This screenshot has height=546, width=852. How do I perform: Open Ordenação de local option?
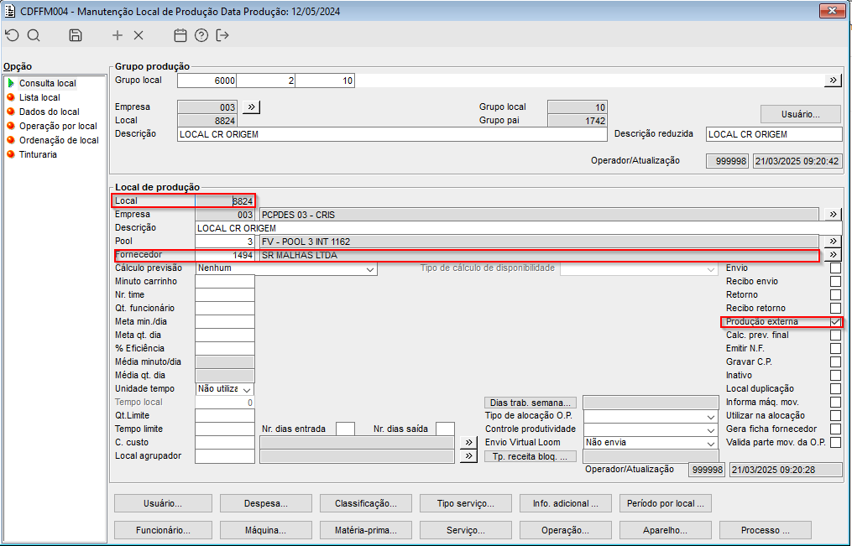click(59, 140)
